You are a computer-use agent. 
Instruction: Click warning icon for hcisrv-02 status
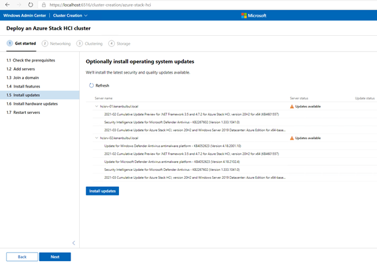[292, 138]
